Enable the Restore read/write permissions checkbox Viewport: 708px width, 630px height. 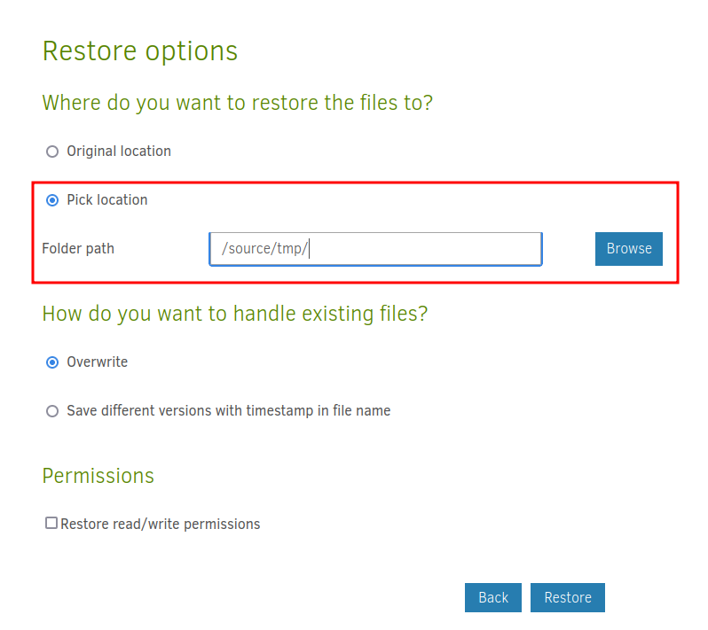51,524
